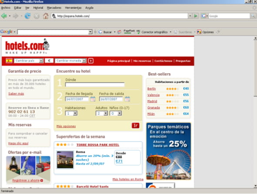Screen dimensions: 257x194
Task: Open the calendar icon for Fecha de salida
Action: (x=127, y=99)
